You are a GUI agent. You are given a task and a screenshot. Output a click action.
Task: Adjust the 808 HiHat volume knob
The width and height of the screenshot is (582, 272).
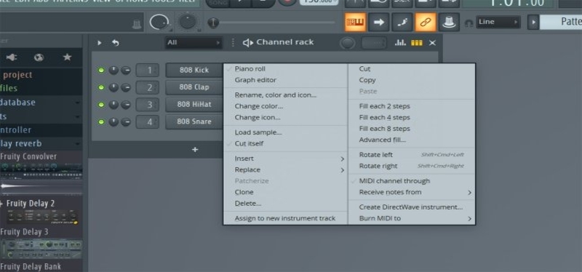126,105
